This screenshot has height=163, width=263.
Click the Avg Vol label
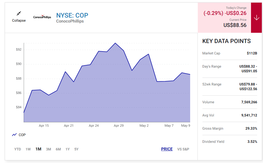208,115
